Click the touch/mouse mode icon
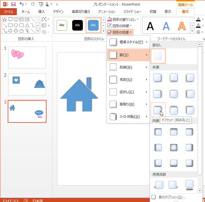The width and height of the screenshot is (205, 202). 47,4
